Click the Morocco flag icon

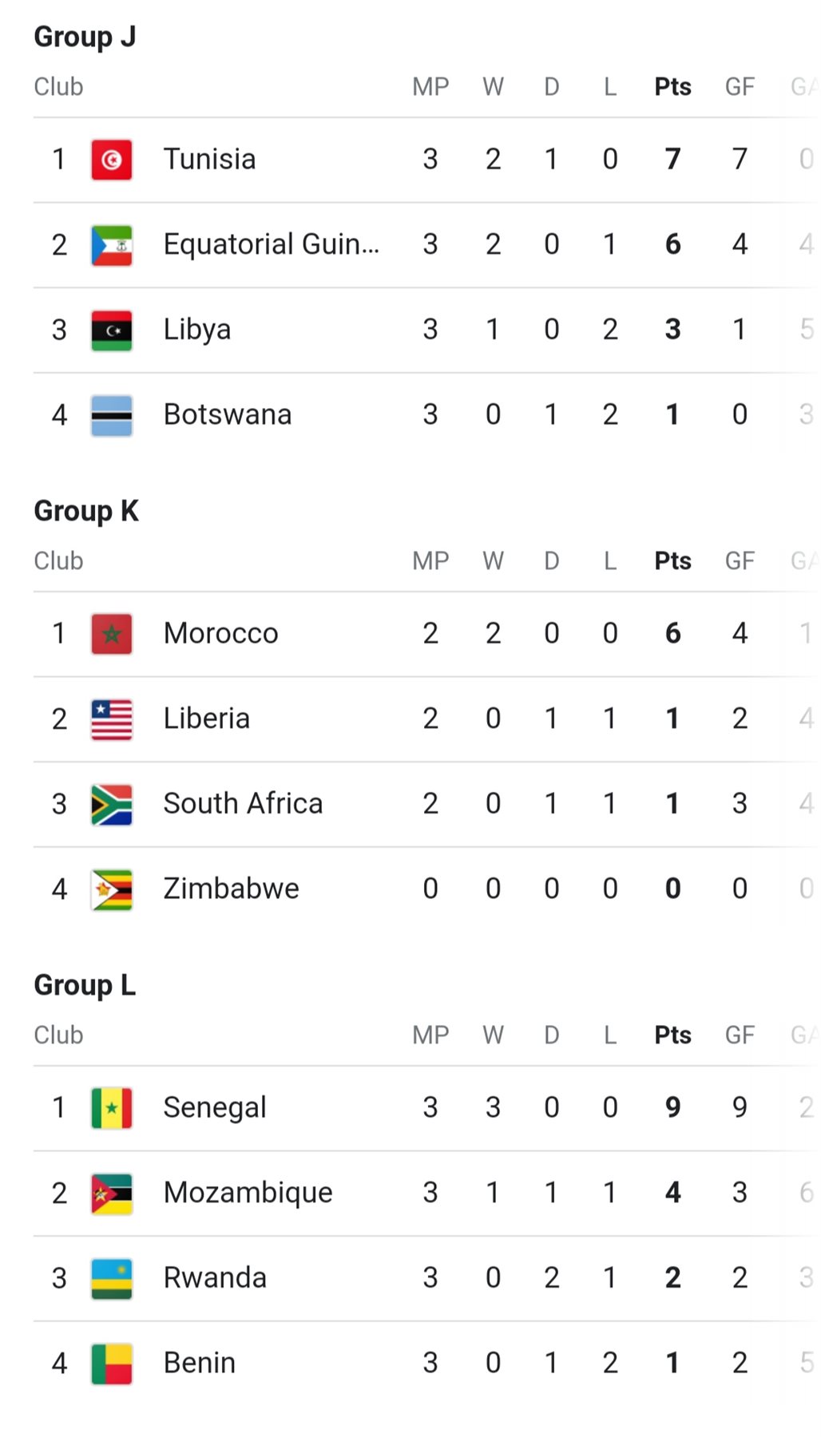pyautogui.click(x=112, y=634)
